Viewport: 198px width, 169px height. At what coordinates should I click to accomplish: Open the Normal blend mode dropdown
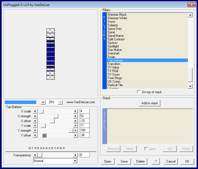(x=75, y=161)
